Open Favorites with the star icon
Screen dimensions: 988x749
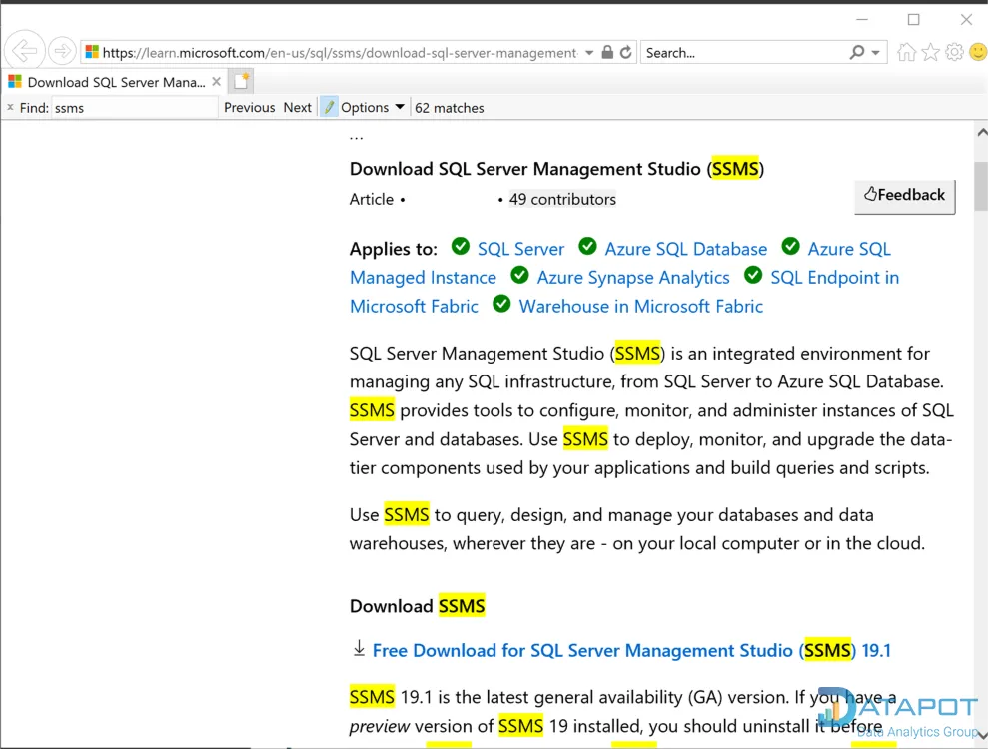tap(931, 52)
